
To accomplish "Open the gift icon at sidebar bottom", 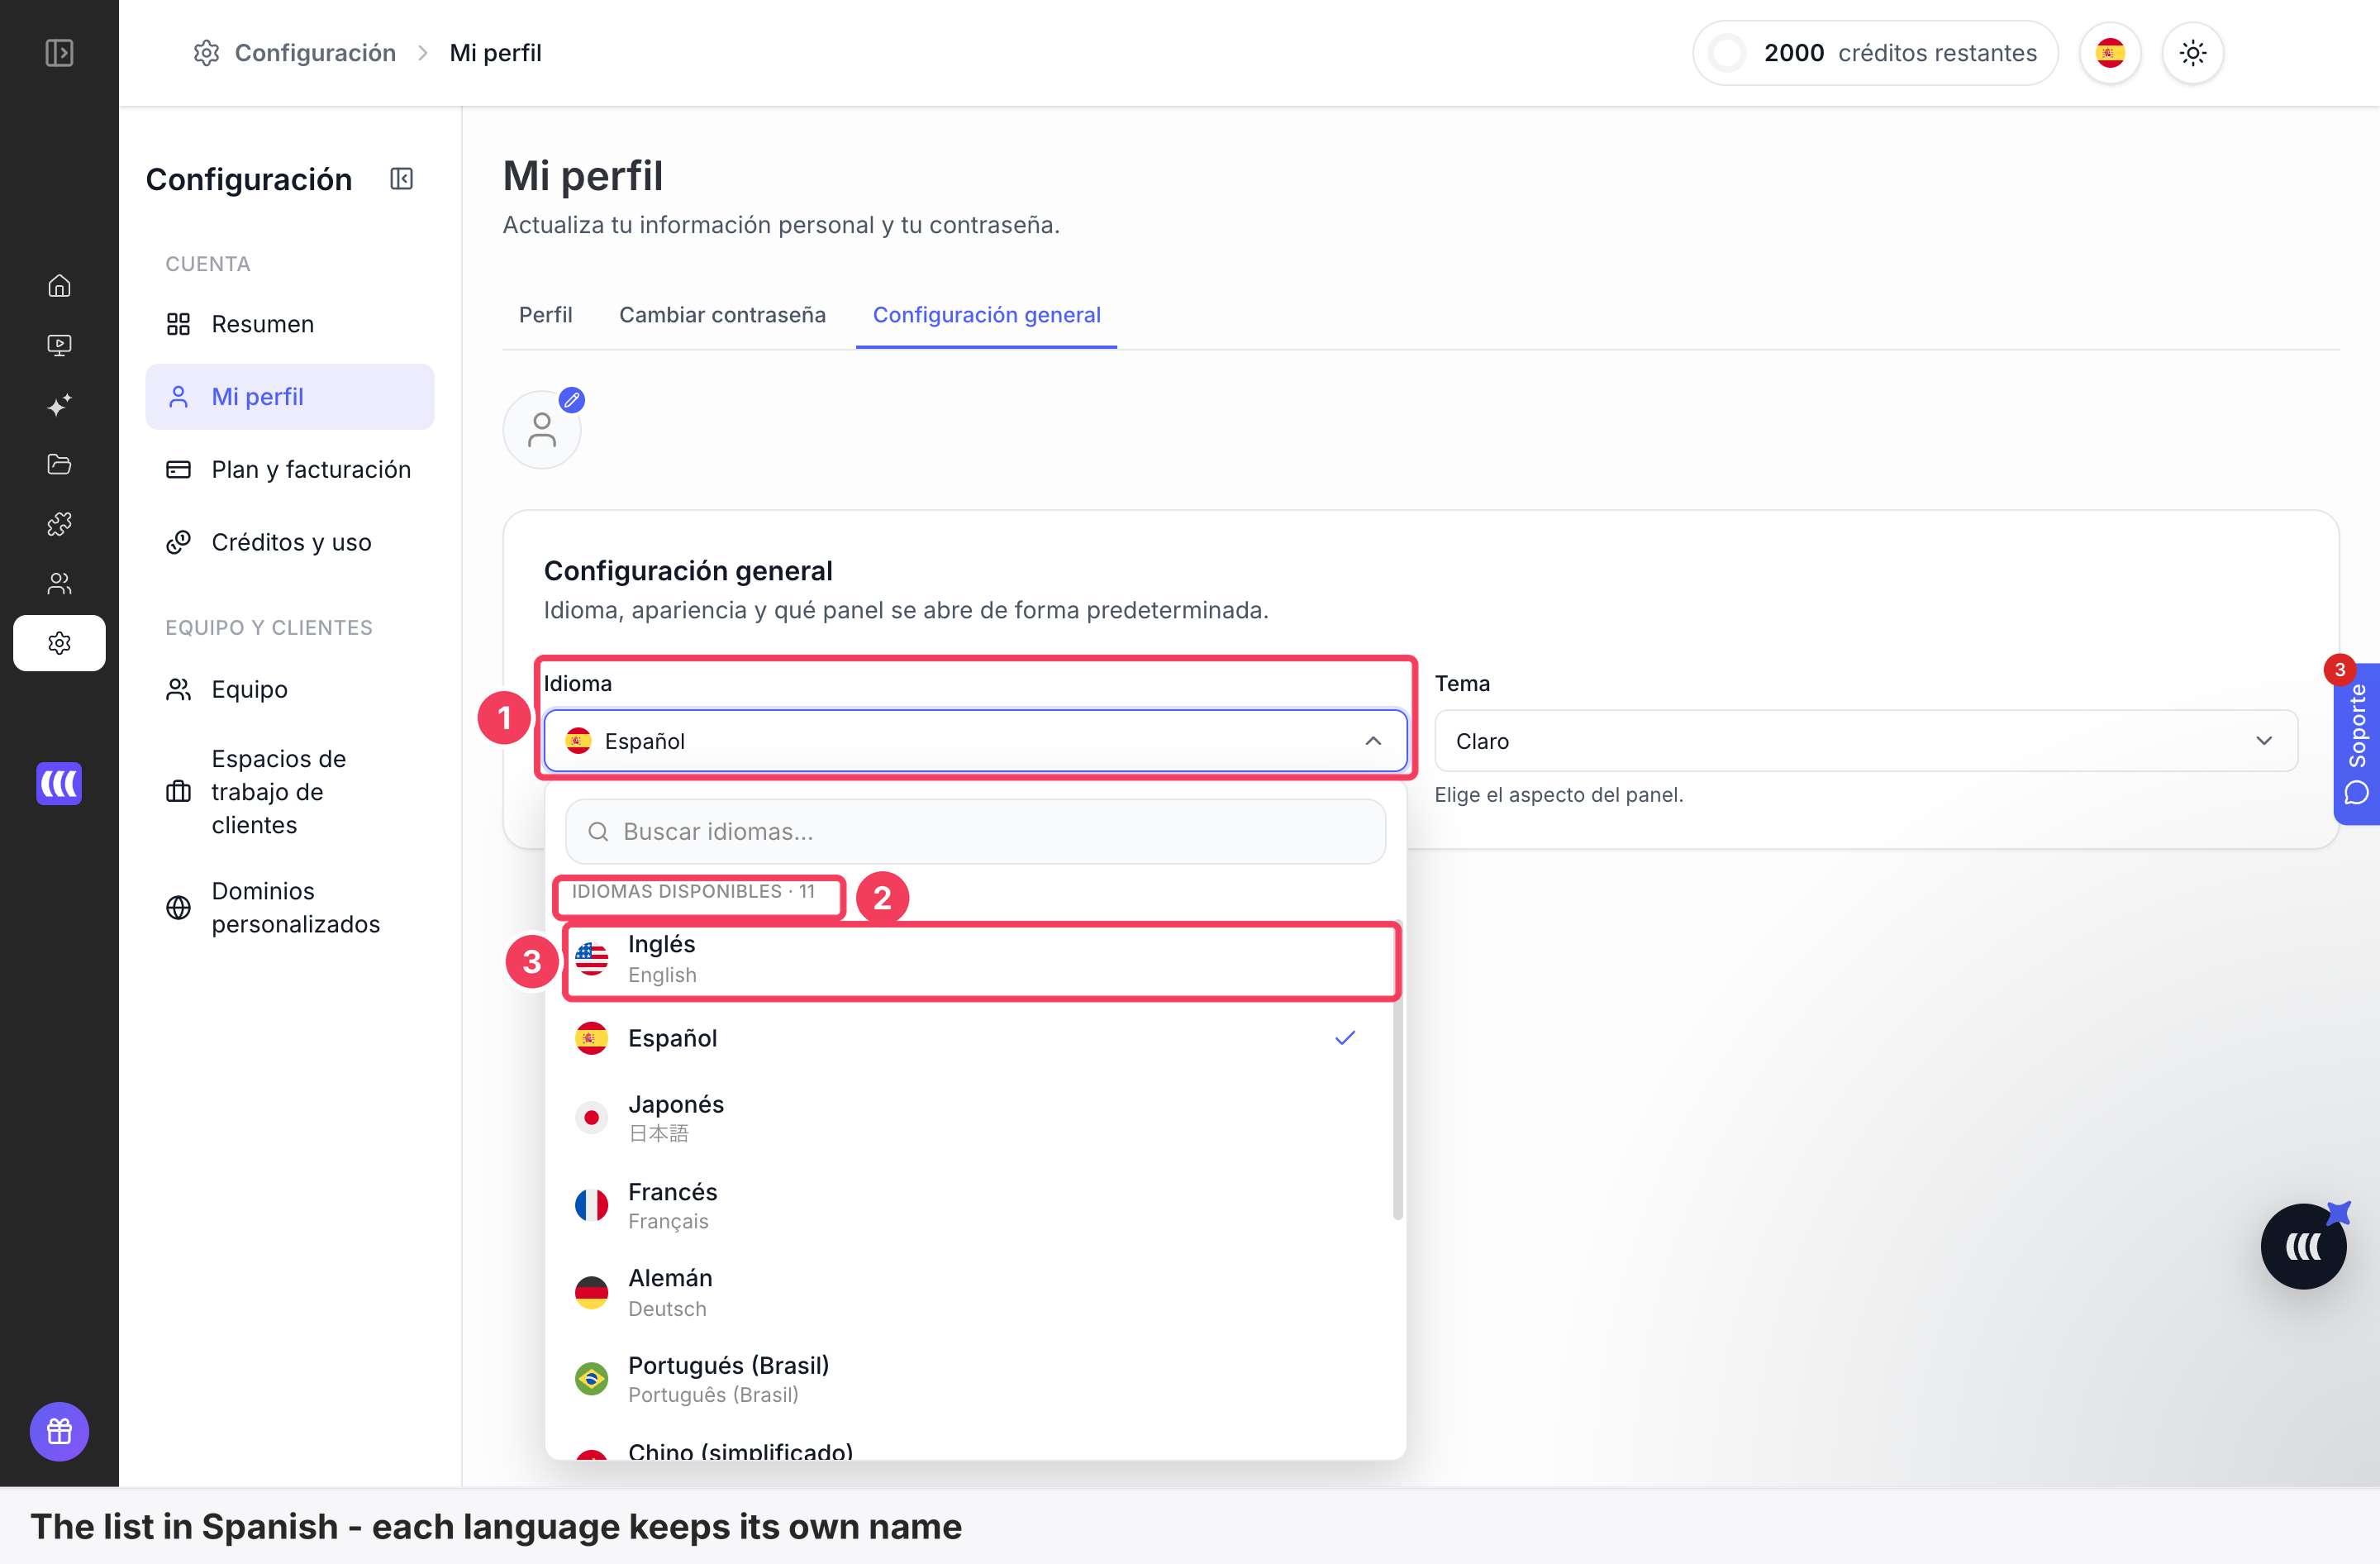I will click(59, 1431).
